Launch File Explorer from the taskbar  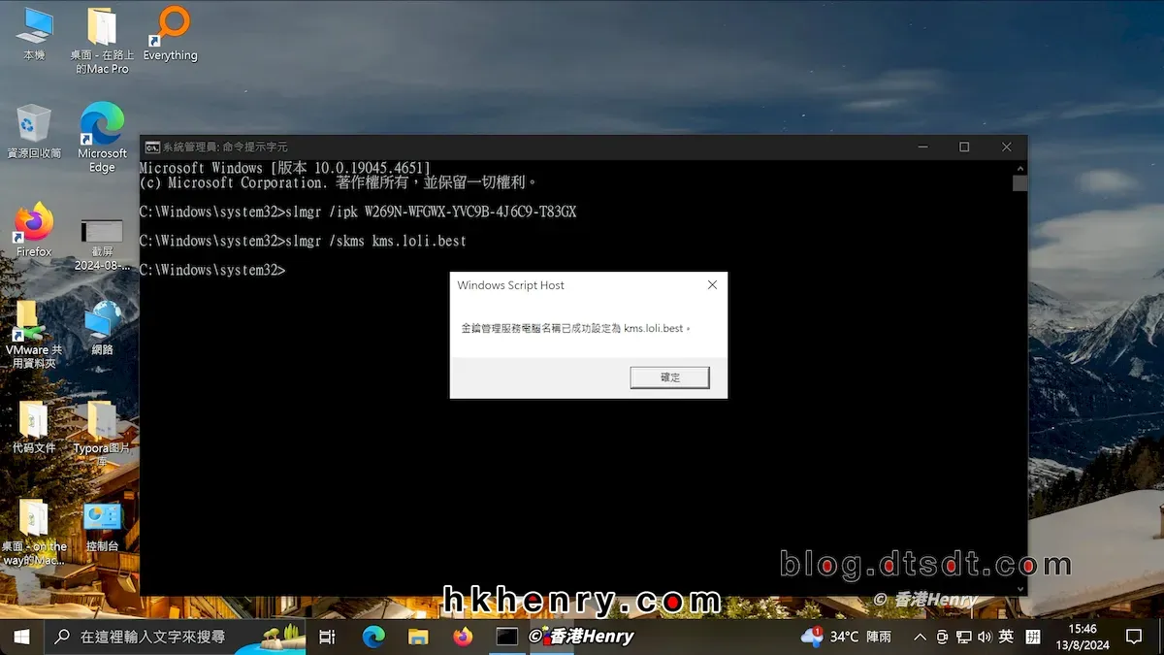pyautogui.click(x=417, y=637)
